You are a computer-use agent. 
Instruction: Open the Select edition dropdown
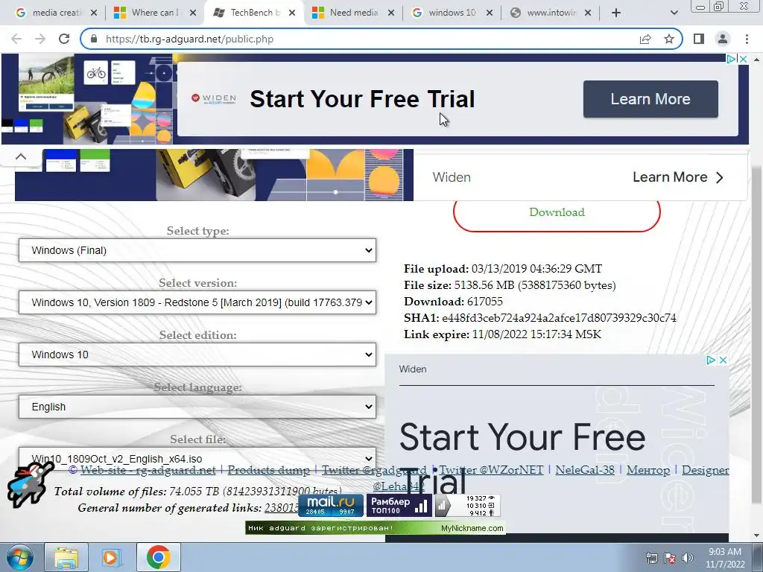197,354
